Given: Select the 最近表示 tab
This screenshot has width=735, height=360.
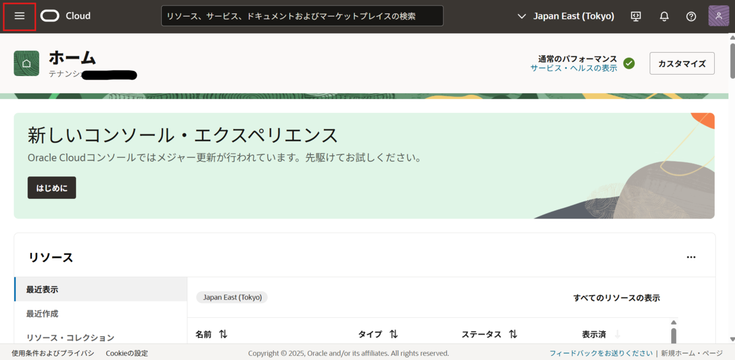Looking at the screenshot, I should [x=100, y=289].
